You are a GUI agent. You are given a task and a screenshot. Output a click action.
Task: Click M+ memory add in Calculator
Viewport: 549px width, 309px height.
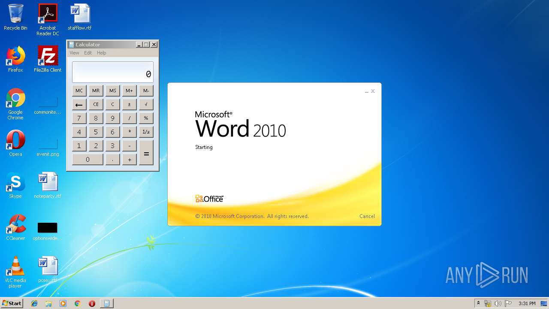[x=129, y=91]
